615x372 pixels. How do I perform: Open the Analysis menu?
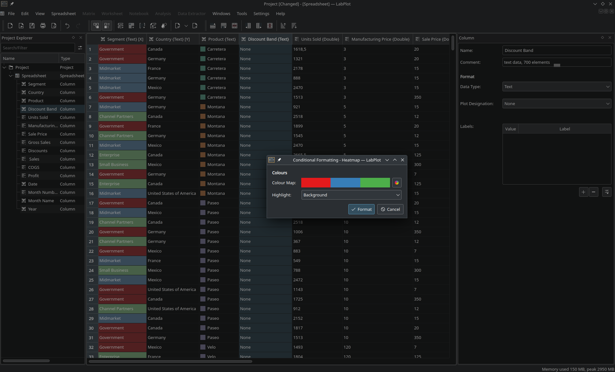[x=163, y=13]
